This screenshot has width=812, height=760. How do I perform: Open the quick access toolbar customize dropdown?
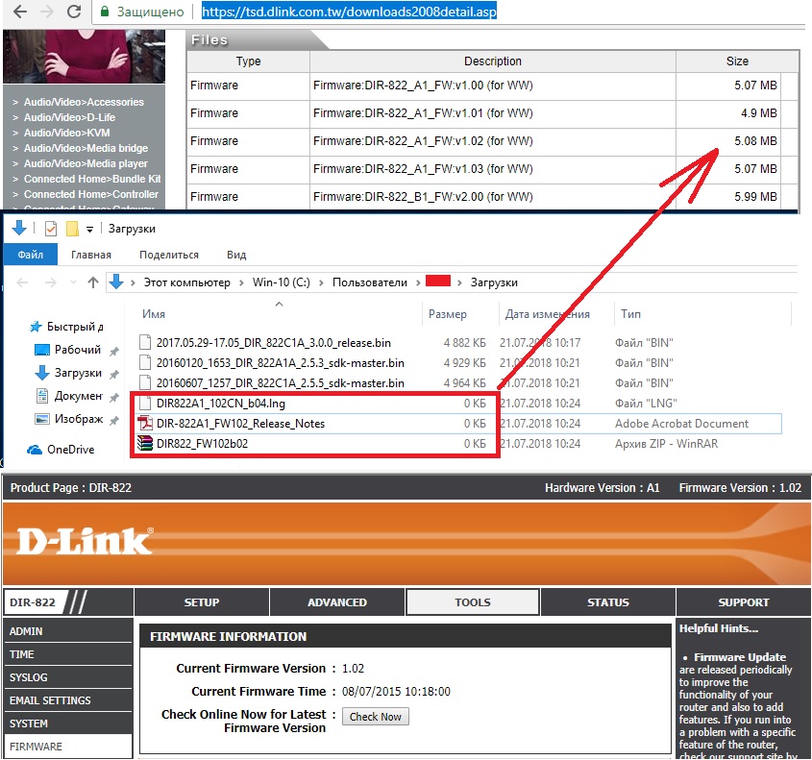pos(89,230)
